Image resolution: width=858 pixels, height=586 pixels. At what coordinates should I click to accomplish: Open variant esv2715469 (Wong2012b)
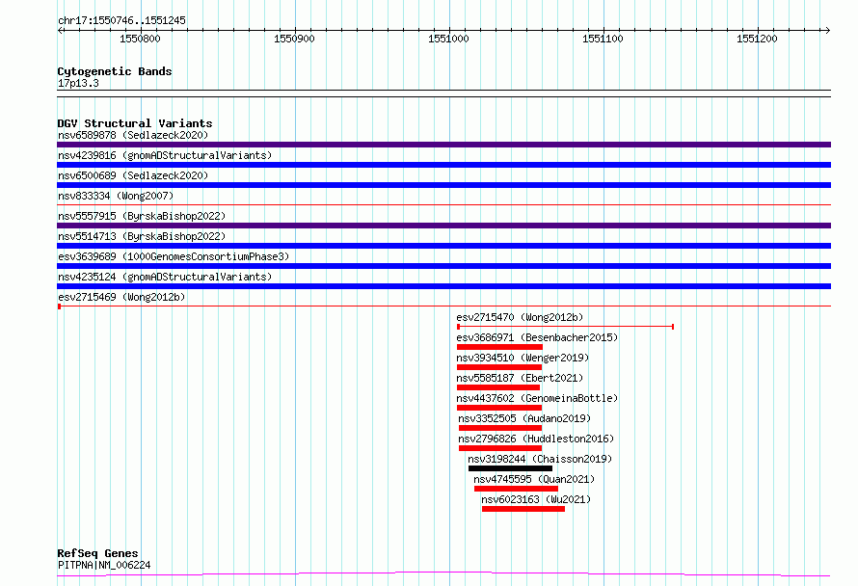(x=121, y=297)
